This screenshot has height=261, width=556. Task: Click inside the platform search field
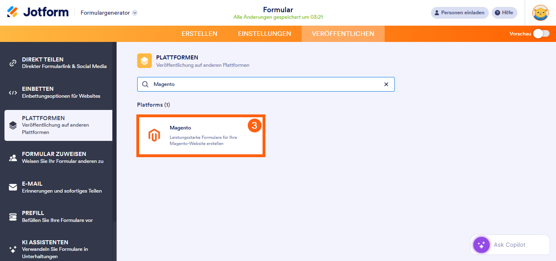(265, 84)
